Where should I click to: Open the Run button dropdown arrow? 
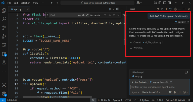(113, 9)
